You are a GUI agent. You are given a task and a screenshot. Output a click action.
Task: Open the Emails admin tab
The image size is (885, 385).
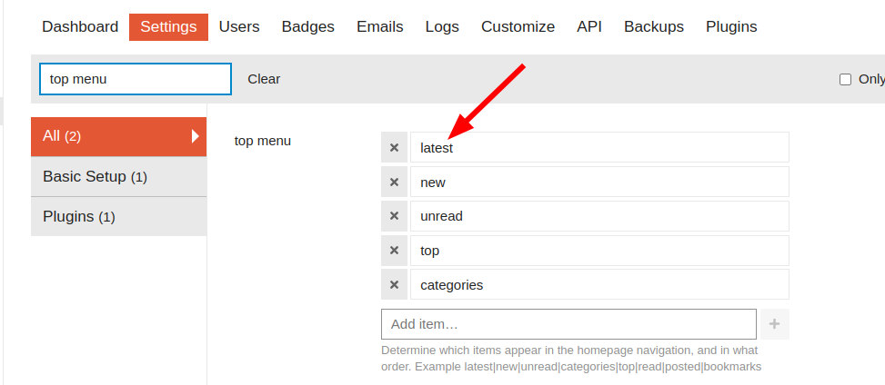click(x=379, y=27)
